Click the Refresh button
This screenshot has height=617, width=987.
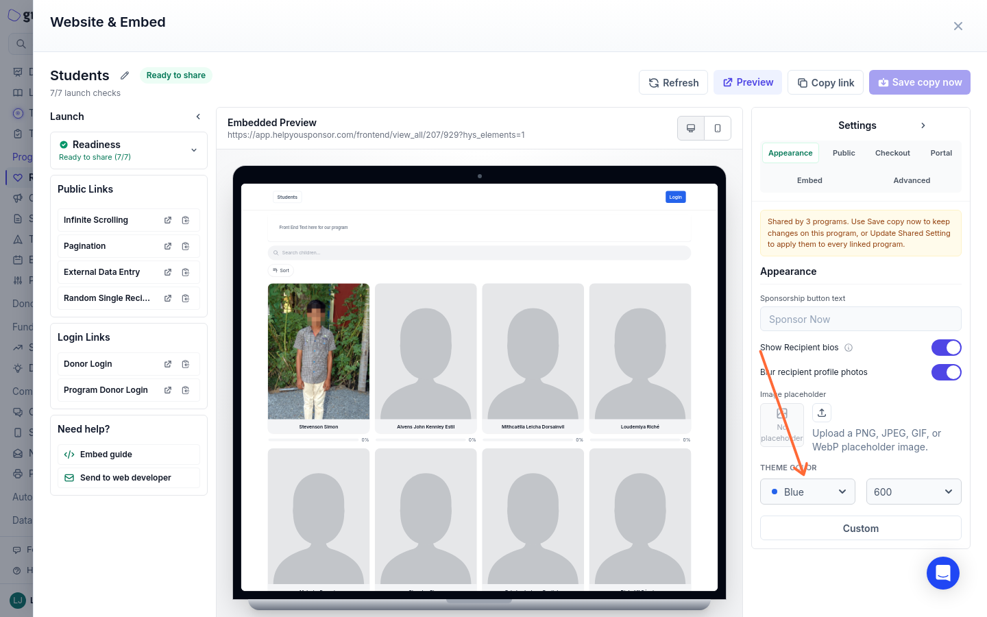(x=674, y=82)
